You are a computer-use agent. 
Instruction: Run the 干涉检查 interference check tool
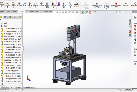[8, 5]
